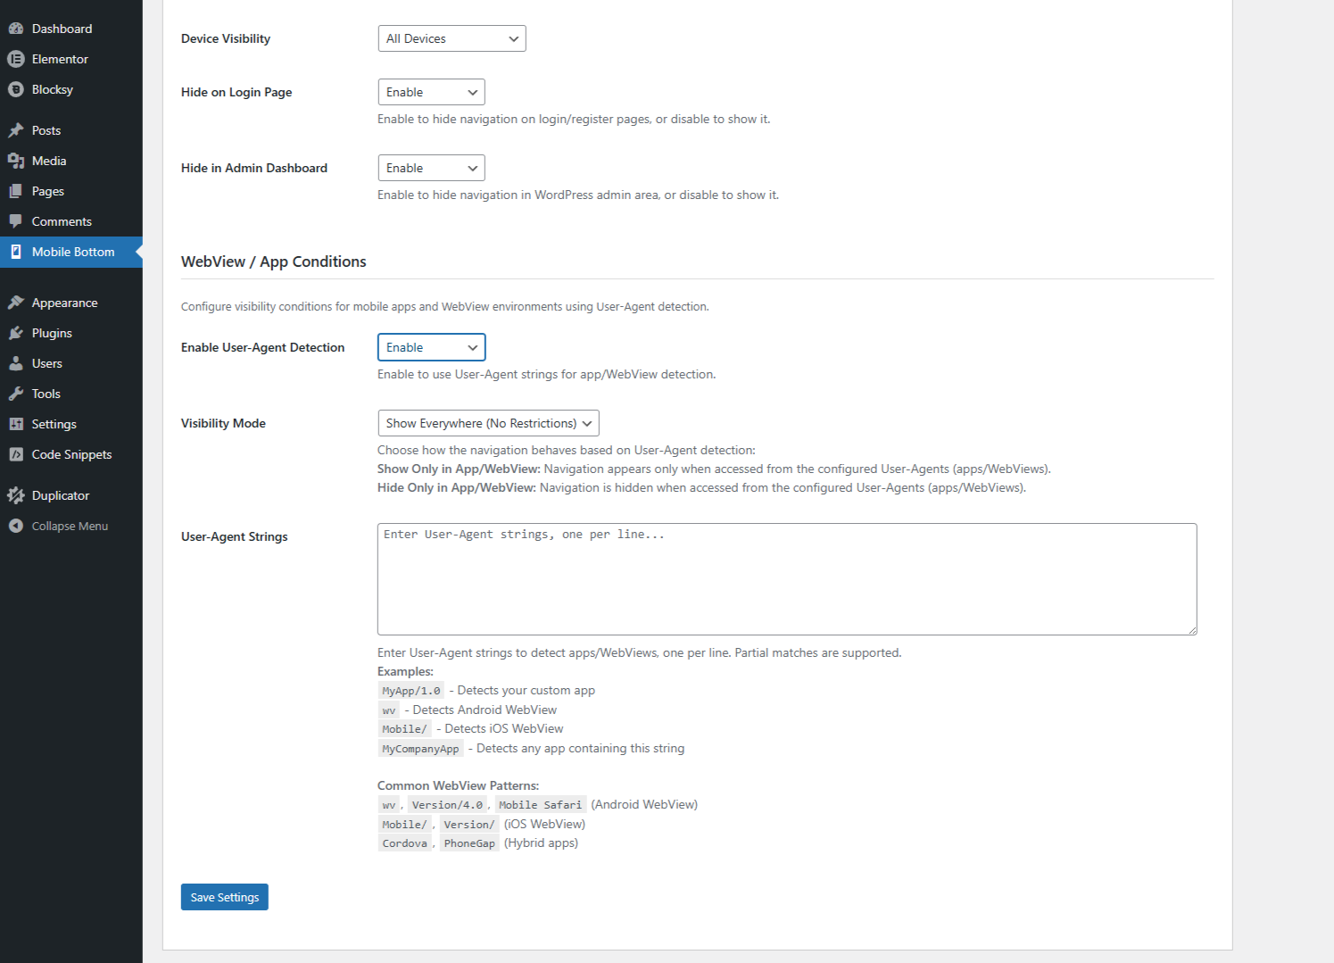Viewport: 1334px width, 963px height.
Task: Click the Dashboard gauge icon
Action: (15, 29)
